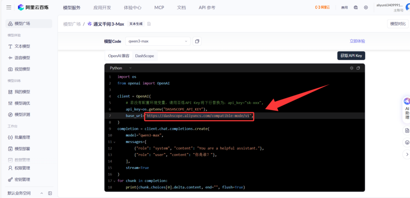Open the Python language dropdown

click(x=121, y=68)
